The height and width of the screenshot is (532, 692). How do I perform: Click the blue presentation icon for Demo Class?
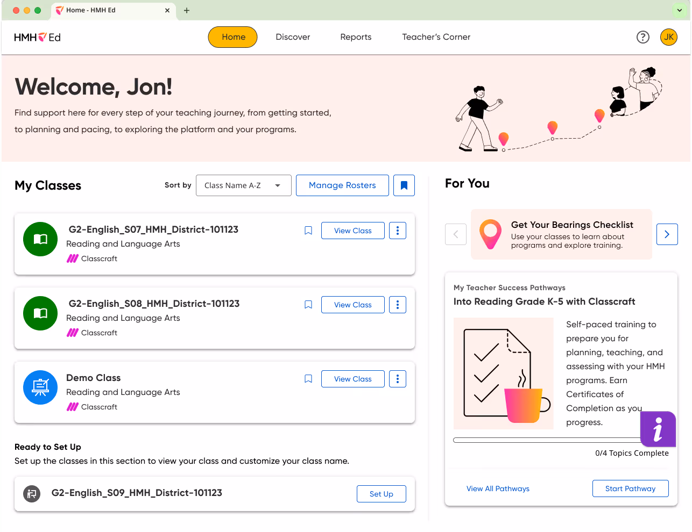[40, 387]
